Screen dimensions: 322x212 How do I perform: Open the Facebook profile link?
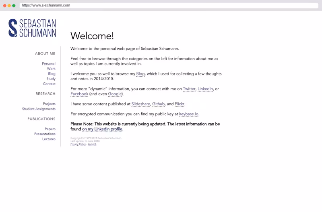79,94
